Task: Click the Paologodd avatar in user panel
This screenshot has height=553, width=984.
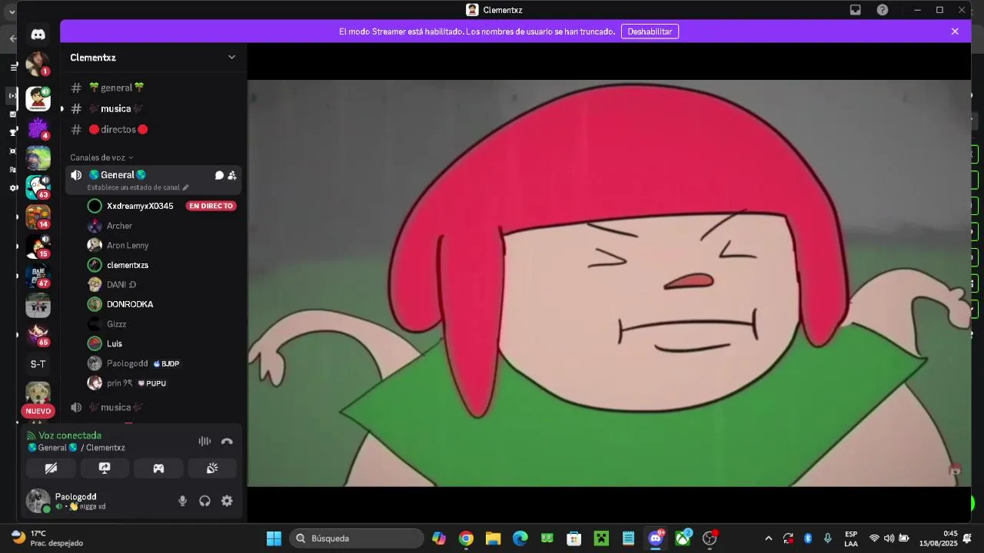Action: pos(38,501)
